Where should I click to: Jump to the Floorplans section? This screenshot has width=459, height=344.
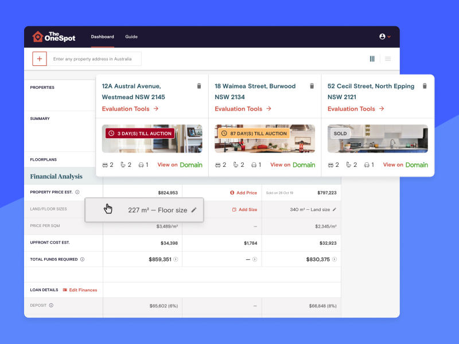point(44,160)
